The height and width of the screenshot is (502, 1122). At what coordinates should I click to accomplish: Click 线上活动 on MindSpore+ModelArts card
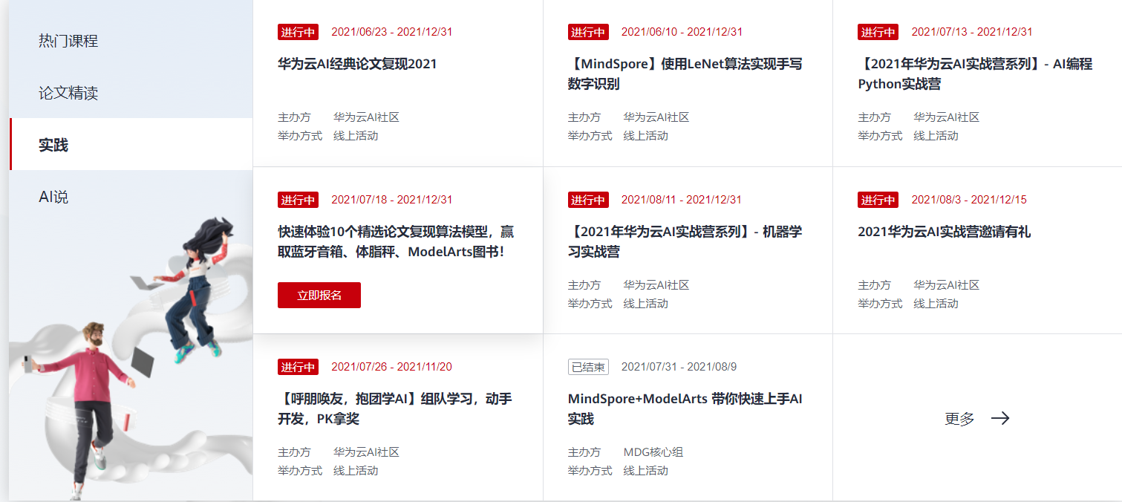(x=646, y=471)
